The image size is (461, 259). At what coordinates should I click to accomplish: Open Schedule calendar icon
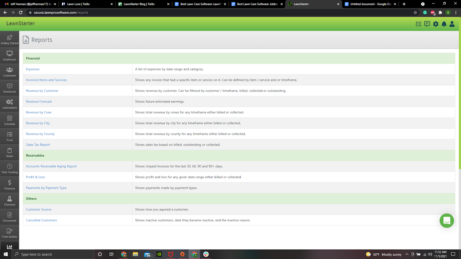pos(10,120)
